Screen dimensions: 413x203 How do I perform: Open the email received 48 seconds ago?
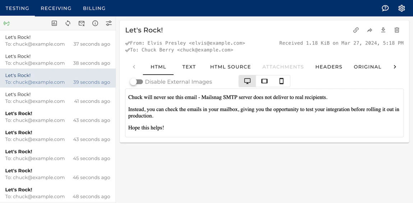click(57, 193)
